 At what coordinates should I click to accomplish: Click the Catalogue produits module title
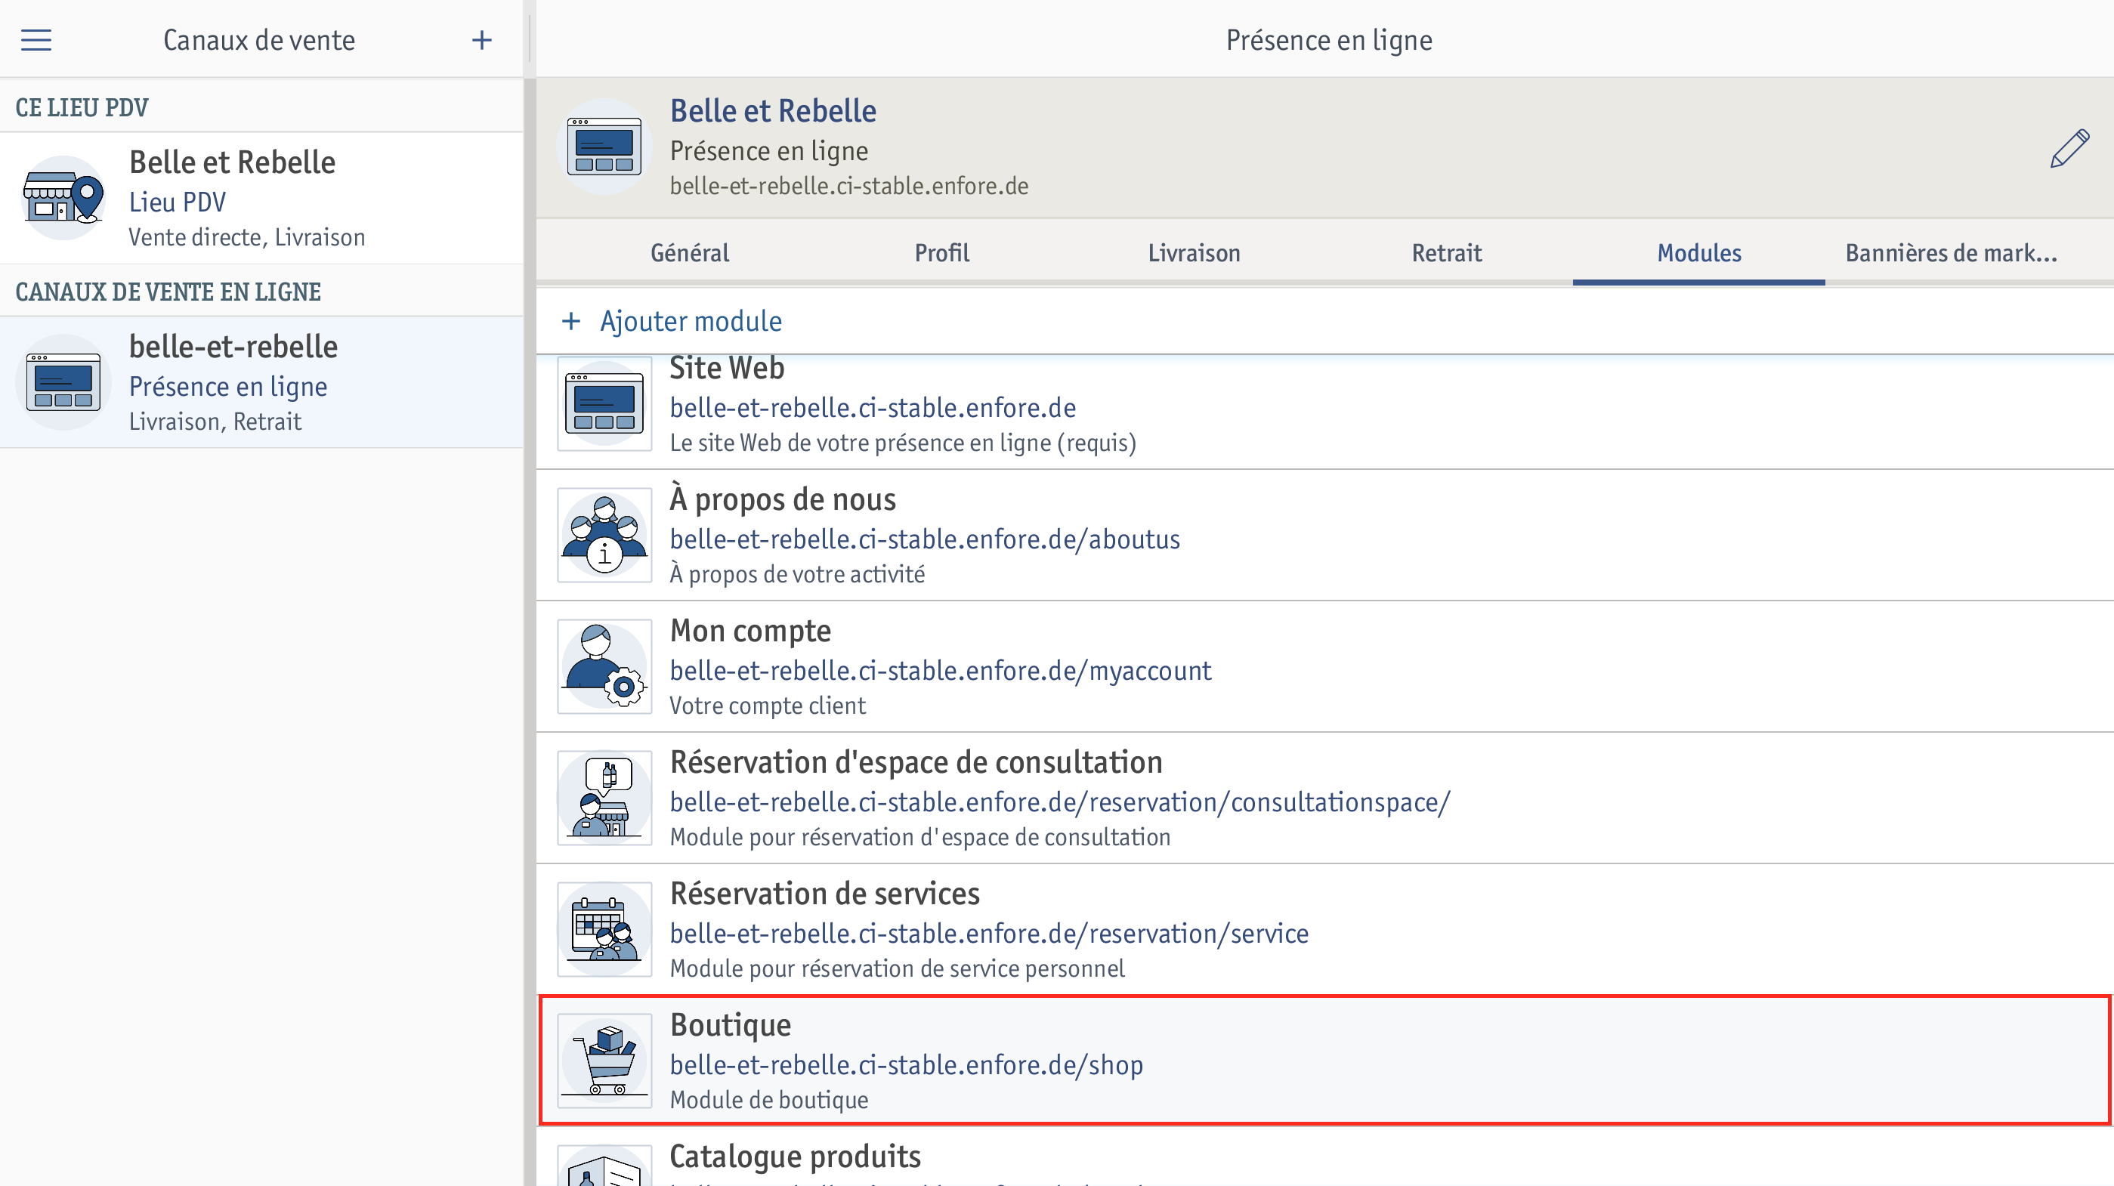796,1156
